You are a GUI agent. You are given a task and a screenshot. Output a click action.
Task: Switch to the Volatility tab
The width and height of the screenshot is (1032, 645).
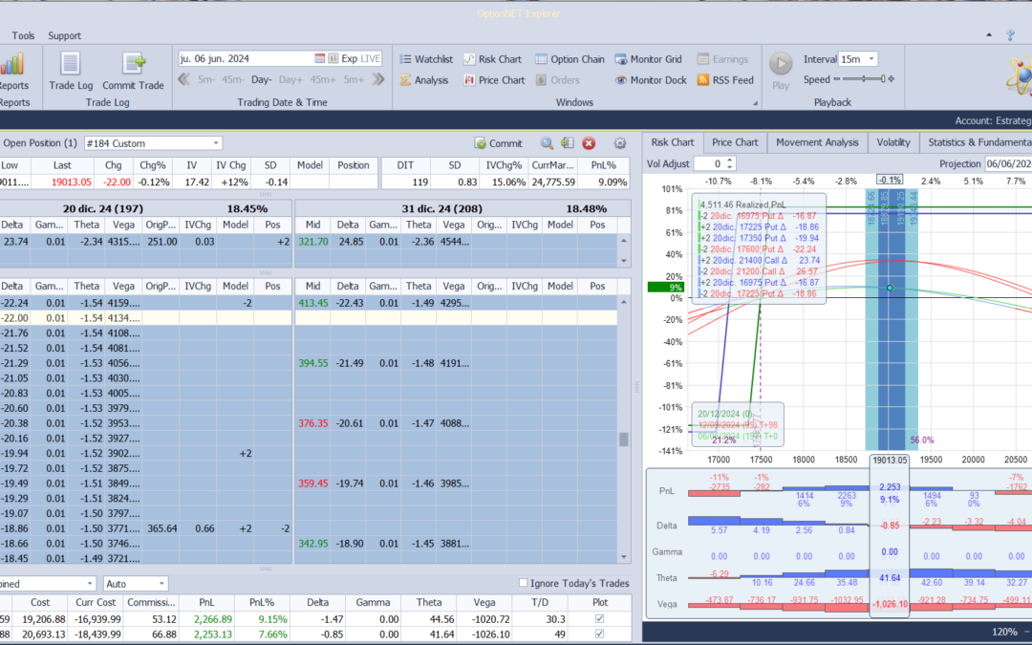click(x=893, y=142)
